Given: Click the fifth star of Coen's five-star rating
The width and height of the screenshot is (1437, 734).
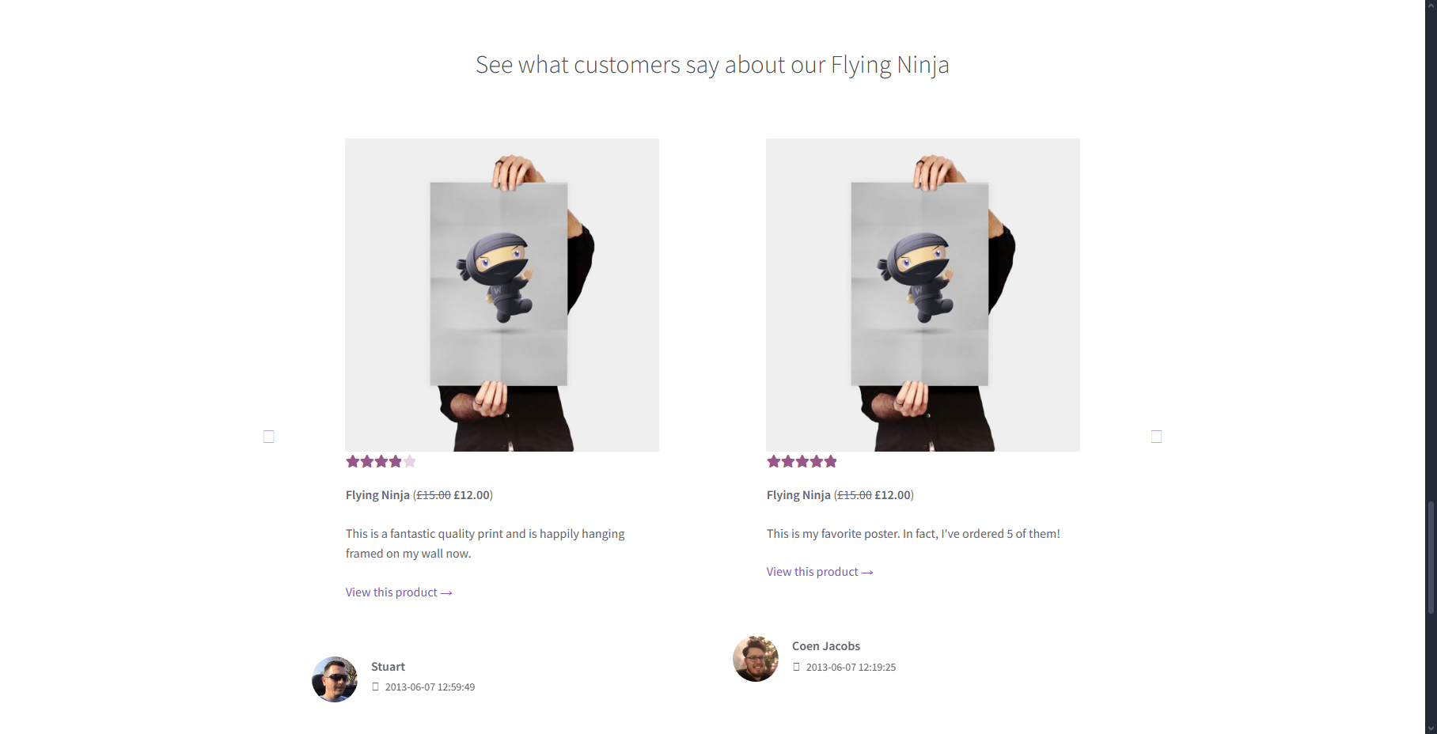Looking at the screenshot, I should point(830,461).
